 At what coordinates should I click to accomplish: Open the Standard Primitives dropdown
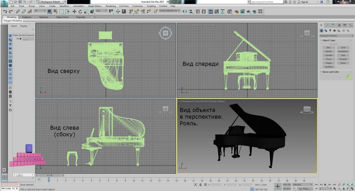(336, 35)
